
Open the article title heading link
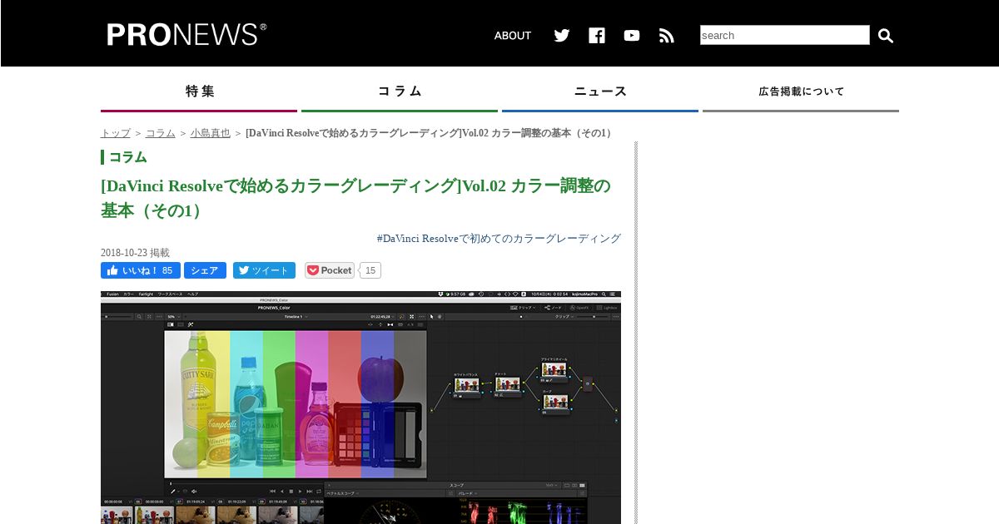pos(356,198)
